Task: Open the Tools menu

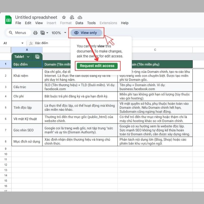Action: tap(91, 23)
